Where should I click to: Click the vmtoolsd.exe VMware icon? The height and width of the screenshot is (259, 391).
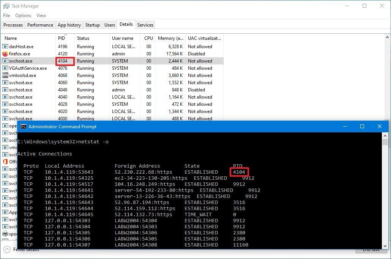tap(5, 75)
